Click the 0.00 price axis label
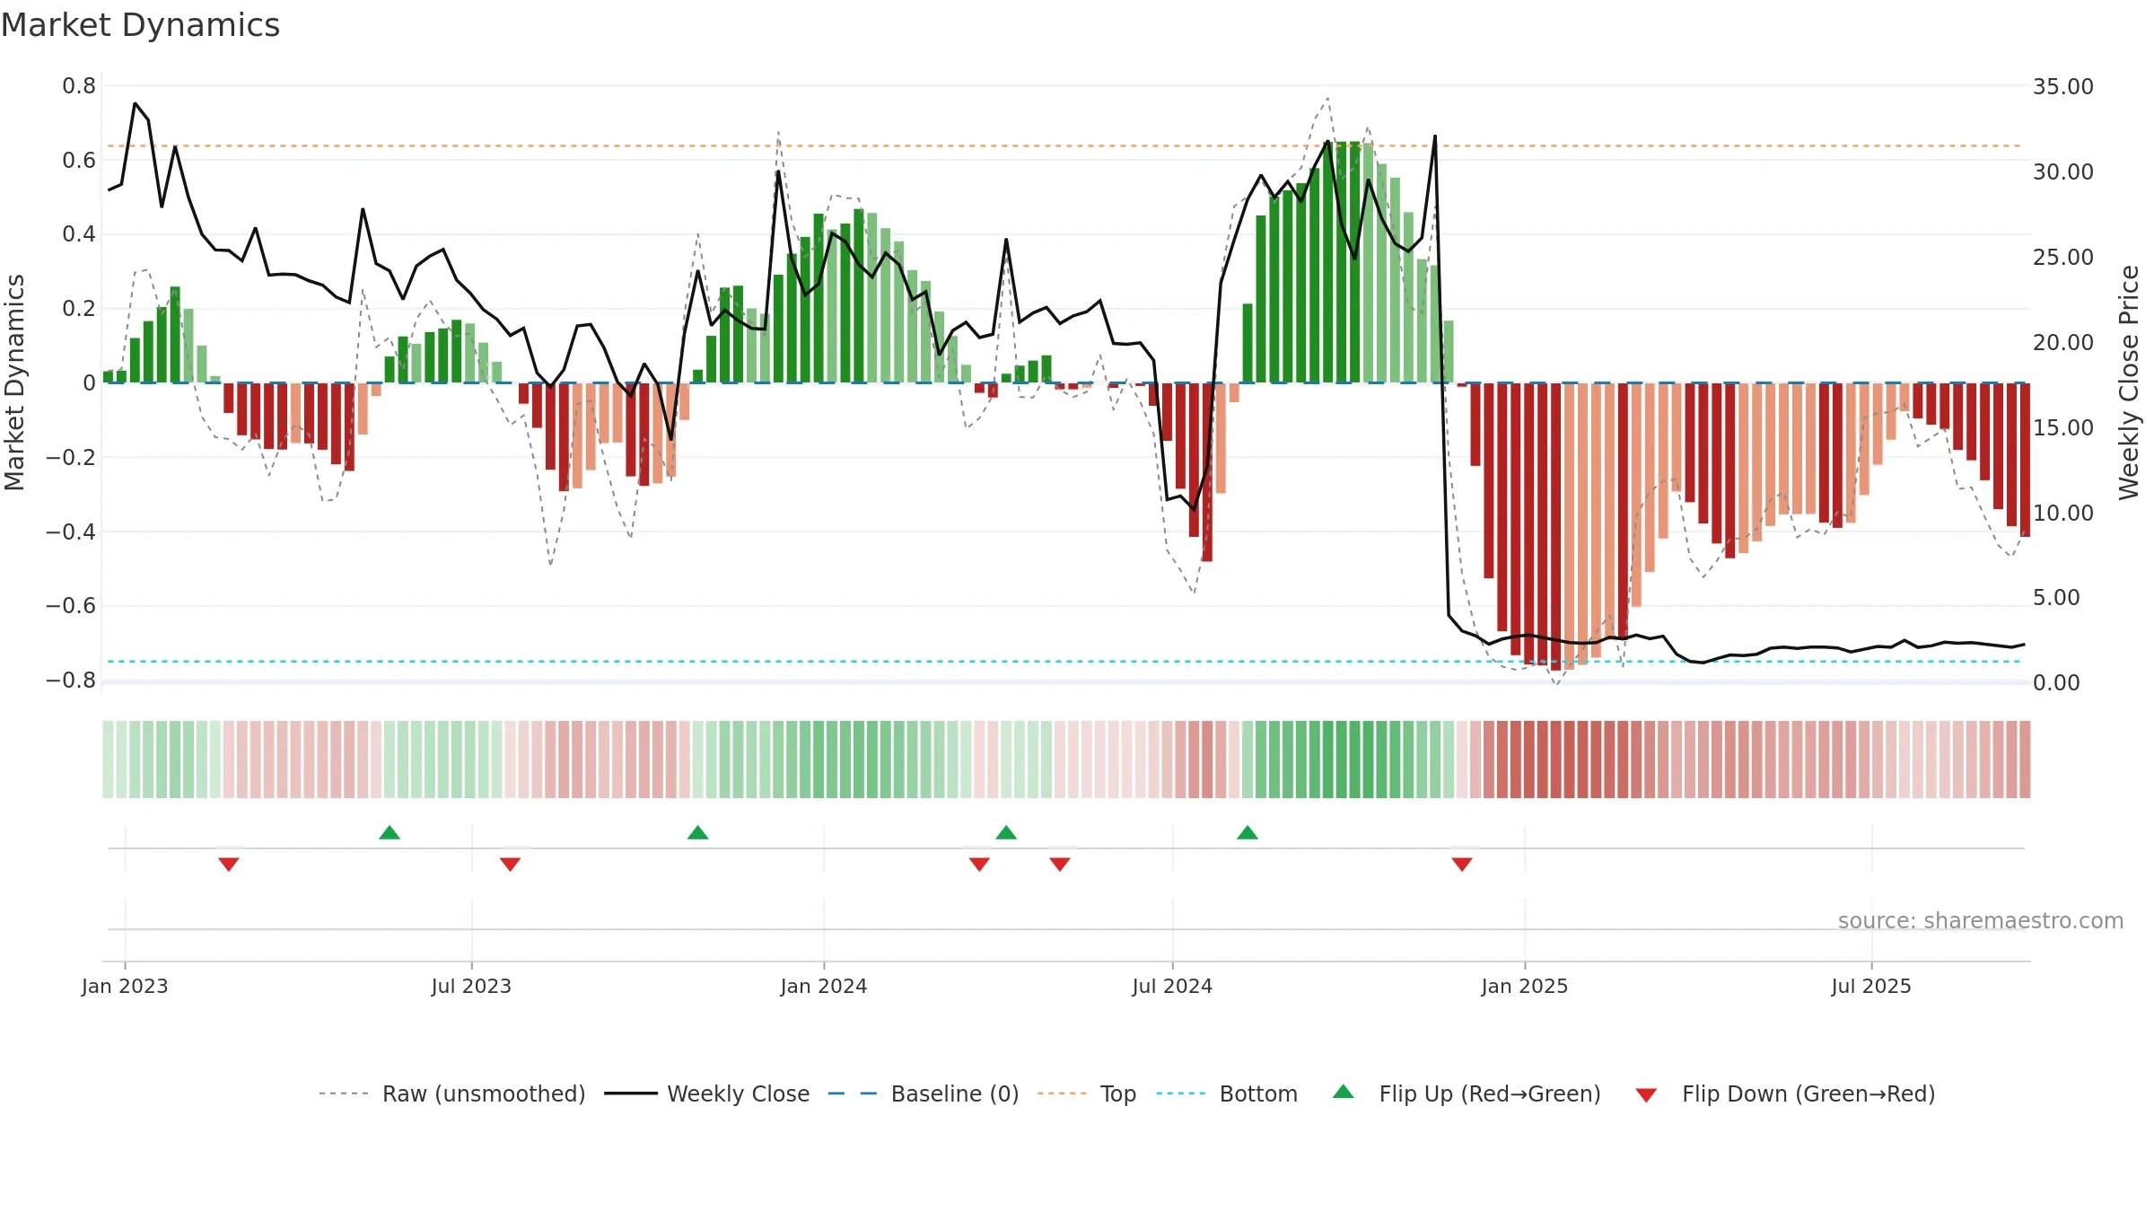Image resolution: width=2154 pixels, height=1212 pixels. click(x=2056, y=682)
